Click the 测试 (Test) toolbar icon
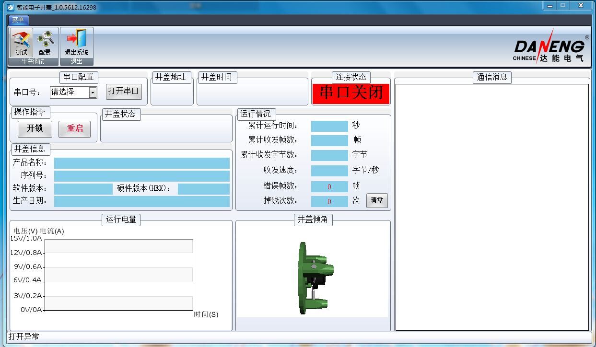Image resolution: width=596 pixels, height=347 pixels. tap(21, 43)
